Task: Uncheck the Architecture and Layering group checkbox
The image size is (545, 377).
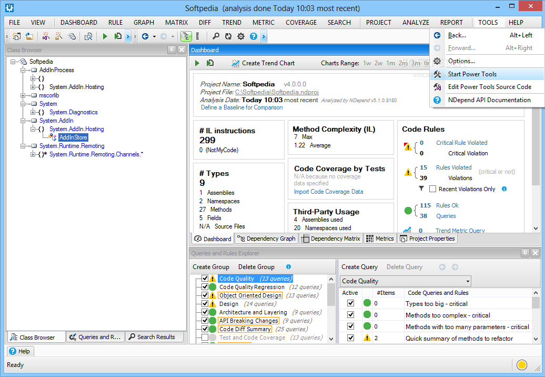Action: point(205,312)
